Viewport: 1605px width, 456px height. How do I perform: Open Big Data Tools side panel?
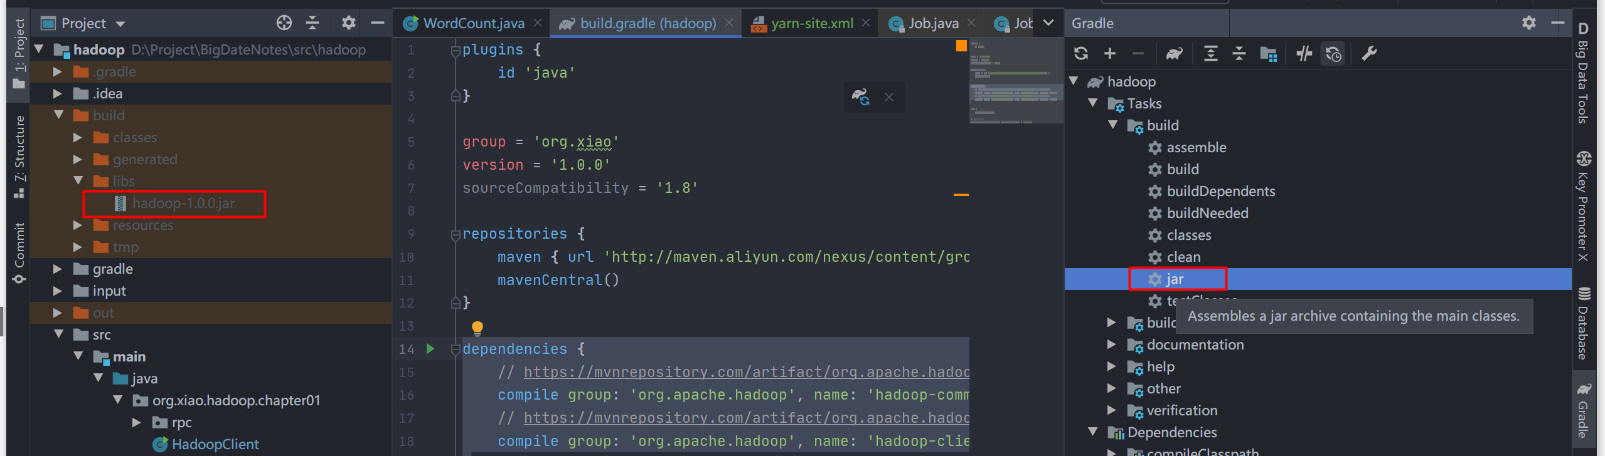1583,73
